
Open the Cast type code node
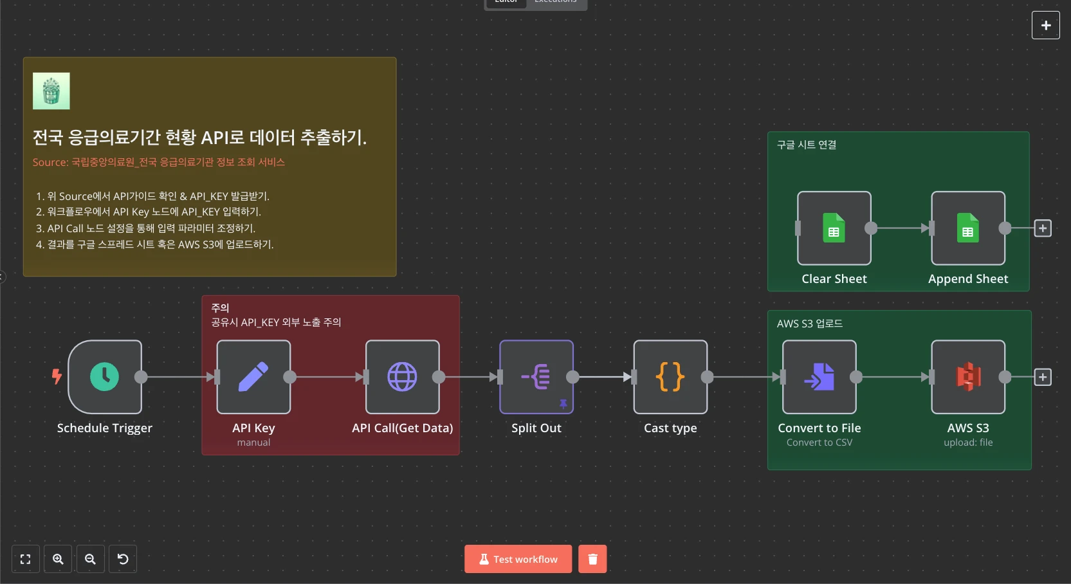pyautogui.click(x=670, y=377)
